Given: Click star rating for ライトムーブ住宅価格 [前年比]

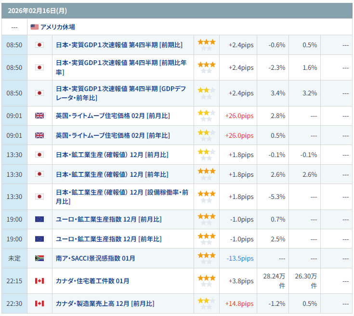Looking at the screenshot, I should [206, 135].
